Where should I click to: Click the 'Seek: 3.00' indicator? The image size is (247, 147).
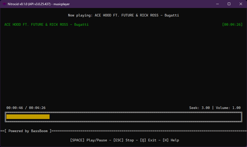pos(199,108)
